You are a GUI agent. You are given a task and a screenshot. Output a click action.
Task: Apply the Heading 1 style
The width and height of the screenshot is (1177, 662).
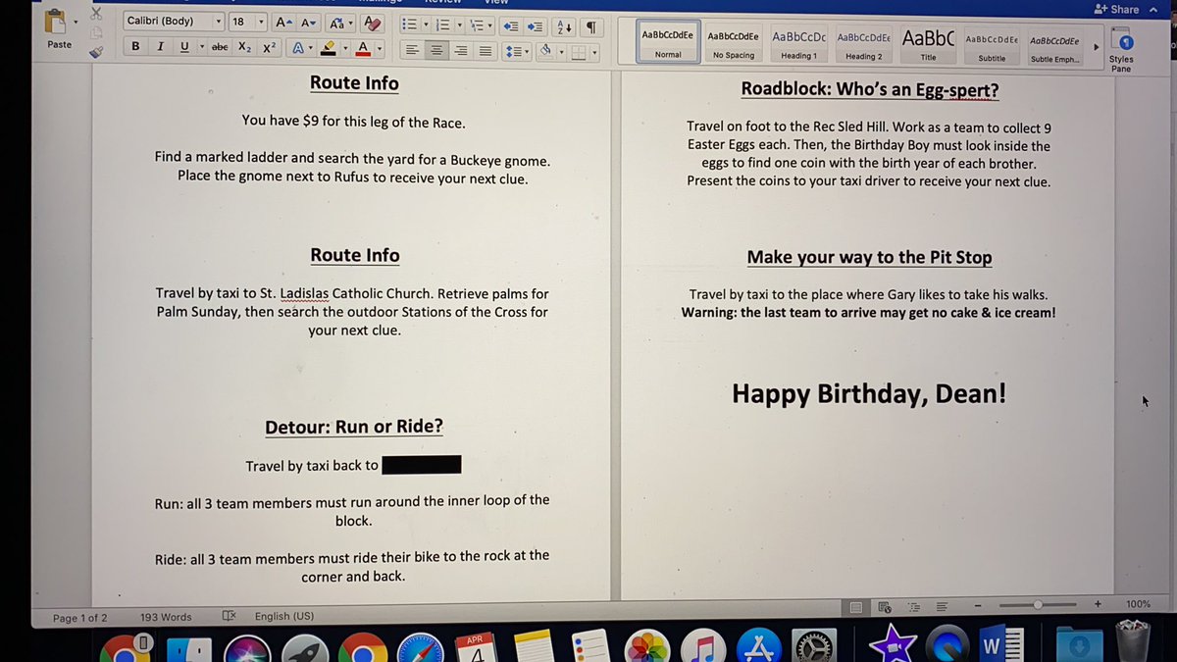pos(798,43)
